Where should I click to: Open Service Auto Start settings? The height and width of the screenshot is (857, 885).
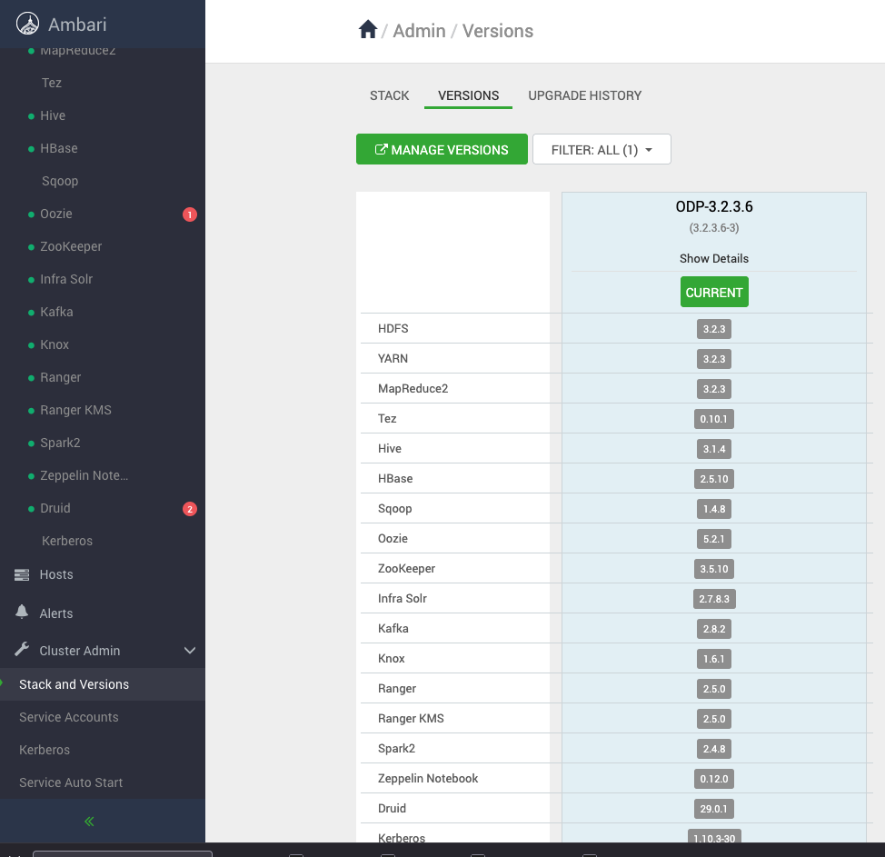pos(71,782)
